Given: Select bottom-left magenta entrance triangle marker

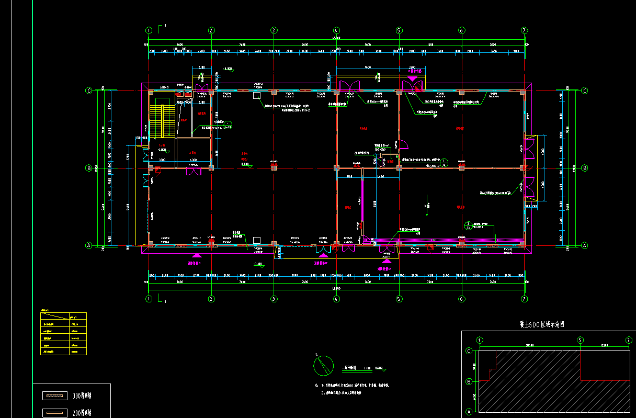Looking at the screenshot, I should tap(196, 255).
